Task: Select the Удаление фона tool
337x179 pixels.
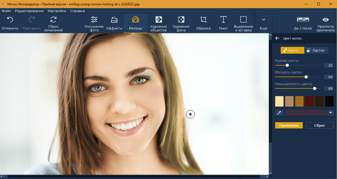Action: click(x=181, y=20)
